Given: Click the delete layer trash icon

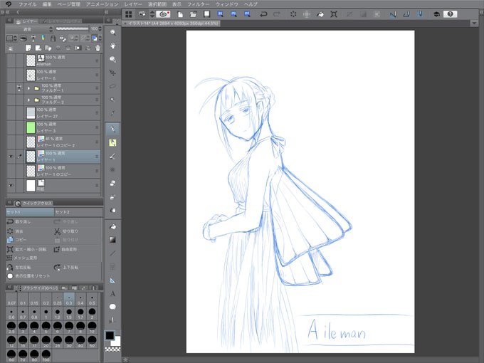Looking at the screenshot, I should pos(98,48).
